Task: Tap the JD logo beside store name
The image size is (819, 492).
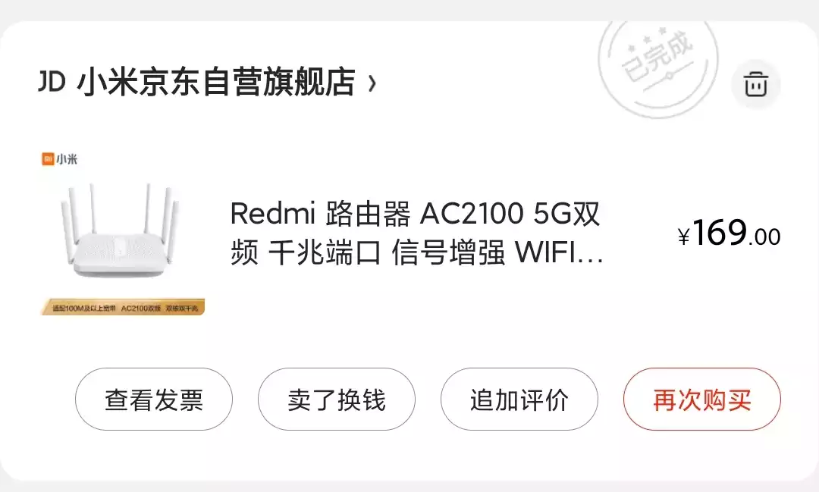Action: click(52, 82)
